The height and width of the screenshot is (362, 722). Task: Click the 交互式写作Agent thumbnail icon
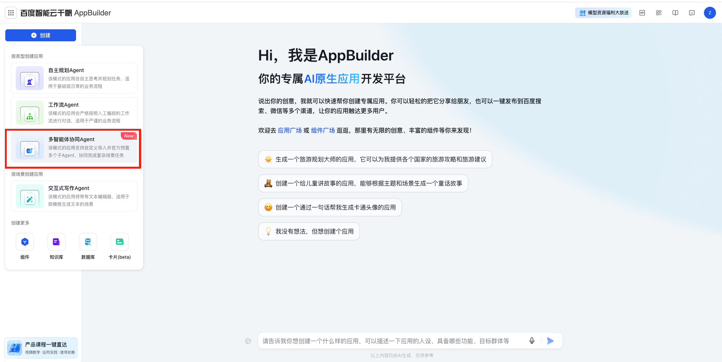(x=30, y=196)
